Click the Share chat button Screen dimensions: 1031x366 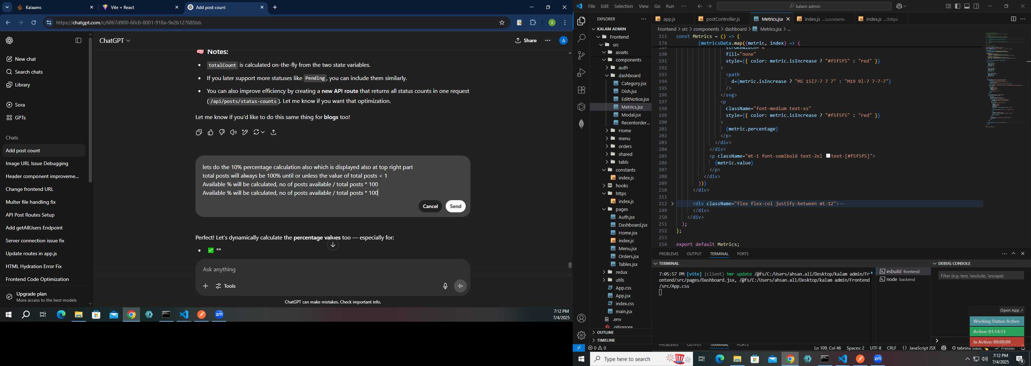pos(526,41)
